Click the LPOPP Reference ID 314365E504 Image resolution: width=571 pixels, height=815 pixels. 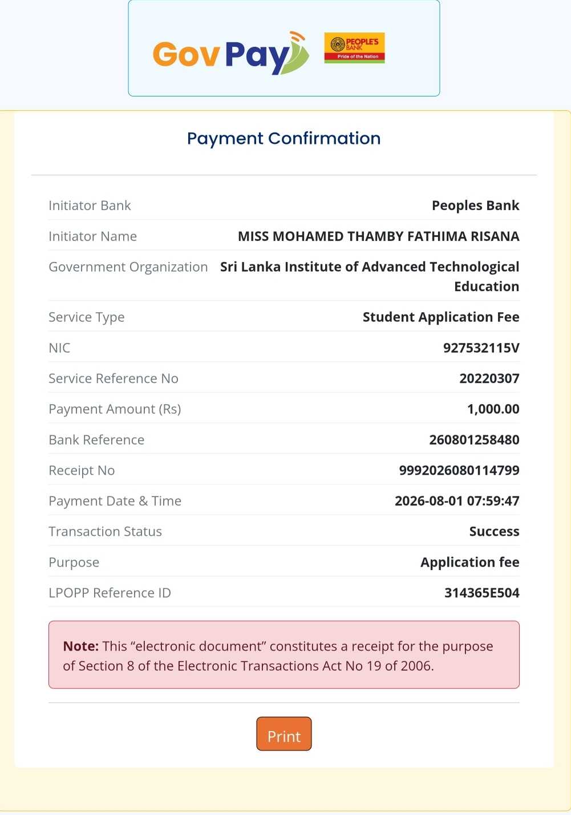click(482, 593)
